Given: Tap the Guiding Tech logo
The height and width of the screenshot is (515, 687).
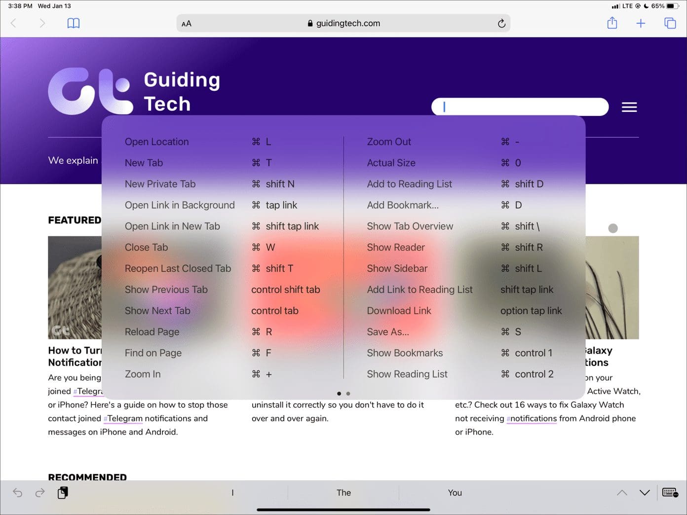Looking at the screenshot, I should point(134,91).
